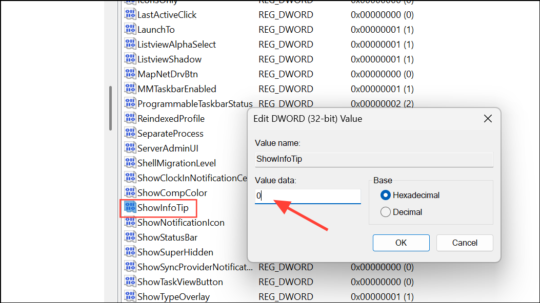Image resolution: width=540 pixels, height=303 pixels.
Task: Click inside the Value data field
Action: (x=308, y=196)
